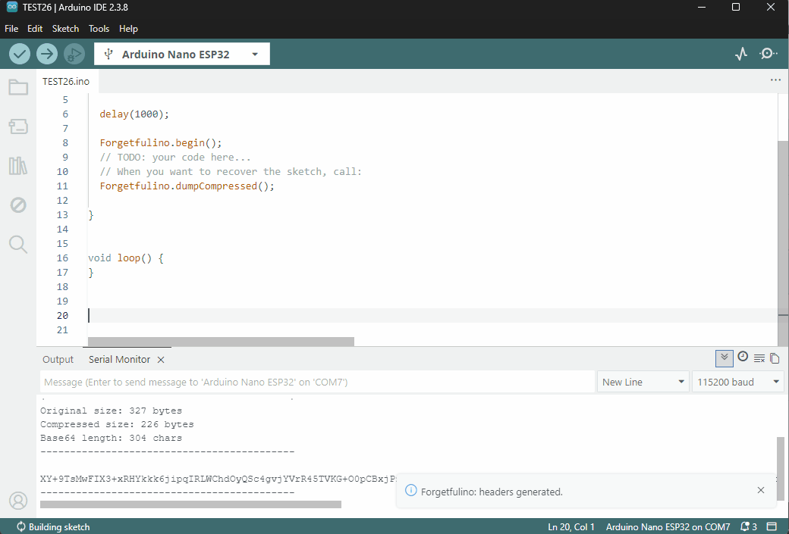789x534 pixels.
Task: Open the Boards Manager sidebar icon
Action: [x=18, y=126]
